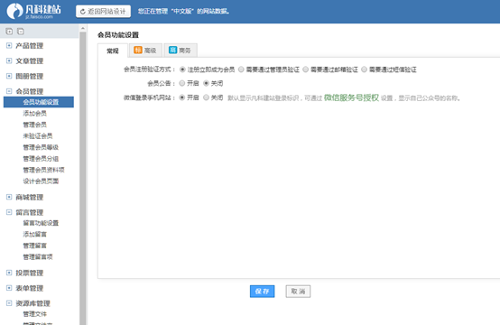Select 需要通过管理员验证 radio option

coord(241,70)
